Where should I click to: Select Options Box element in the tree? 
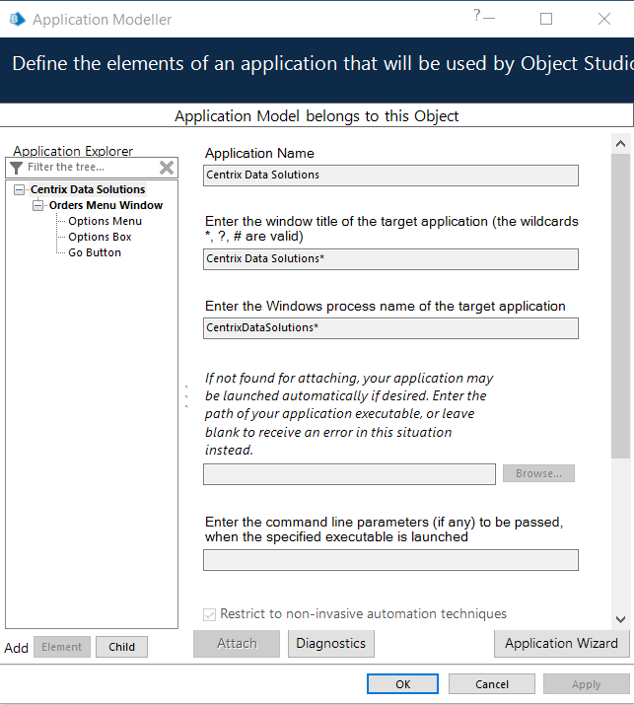point(100,237)
